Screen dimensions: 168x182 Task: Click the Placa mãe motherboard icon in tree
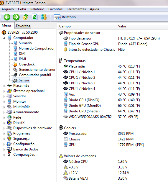[x=9, y=86]
